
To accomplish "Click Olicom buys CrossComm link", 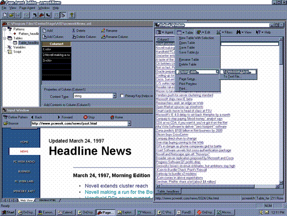I will [172, 135].
